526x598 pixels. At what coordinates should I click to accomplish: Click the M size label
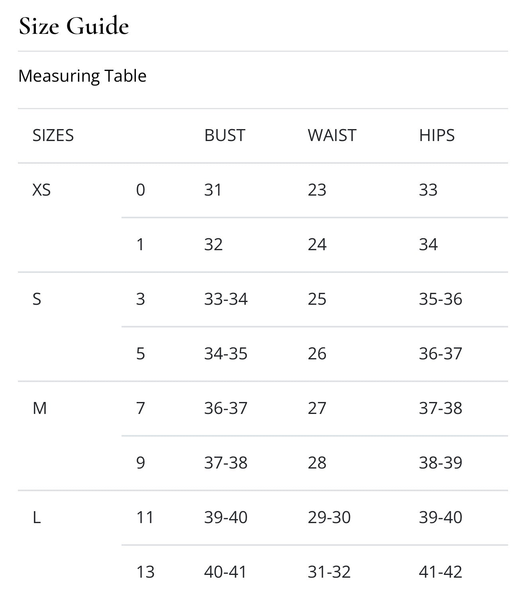(39, 408)
